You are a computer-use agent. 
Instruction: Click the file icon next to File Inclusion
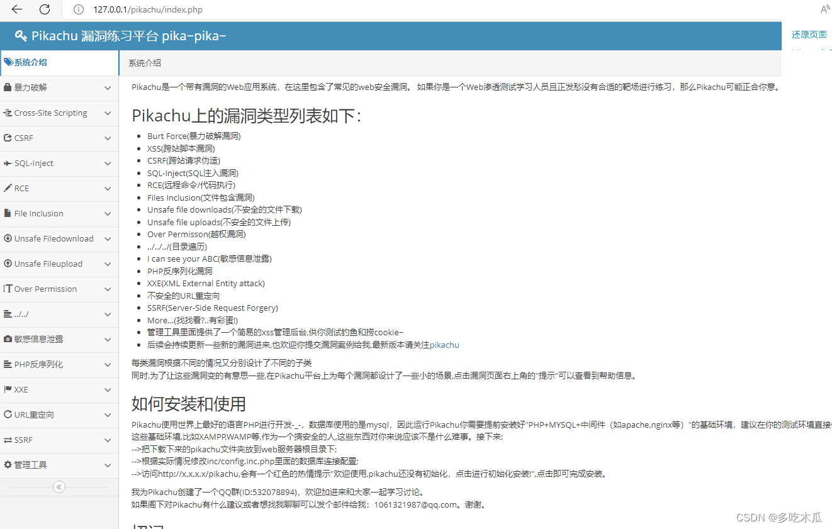point(8,213)
